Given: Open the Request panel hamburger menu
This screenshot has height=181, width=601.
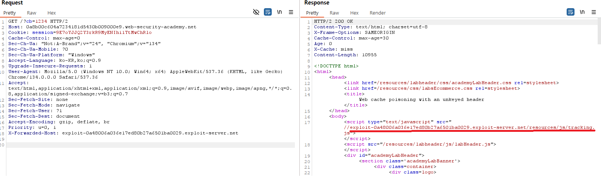Looking at the screenshot, I should click(x=291, y=12).
